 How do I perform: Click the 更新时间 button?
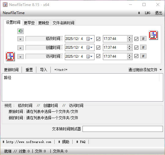tap(11, 70)
